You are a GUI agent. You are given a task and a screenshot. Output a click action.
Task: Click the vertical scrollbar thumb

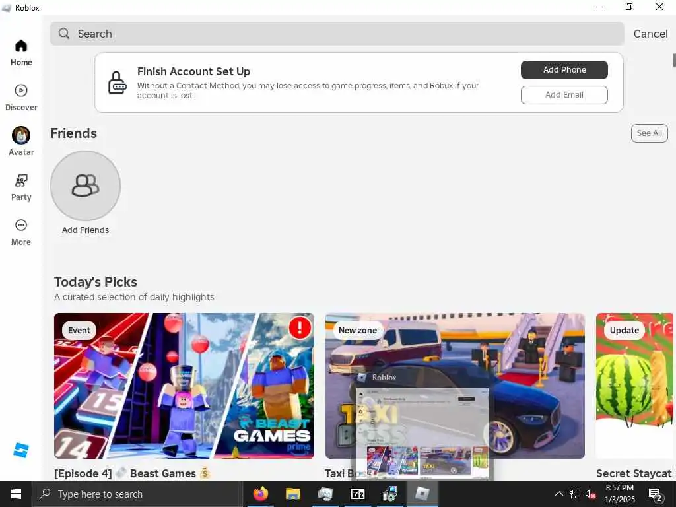(674, 60)
